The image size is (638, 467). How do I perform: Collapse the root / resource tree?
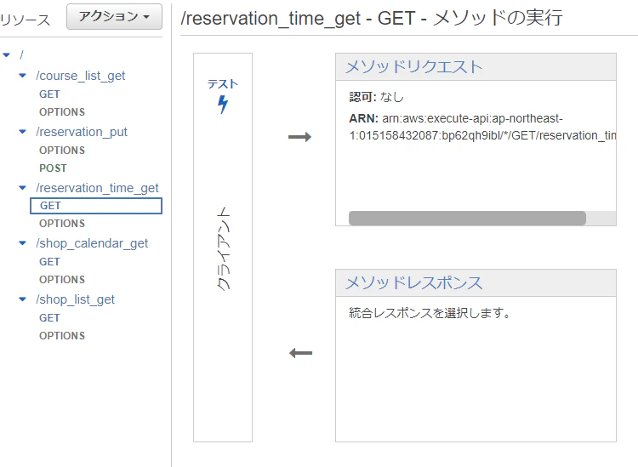pyautogui.click(x=7, y=54)
